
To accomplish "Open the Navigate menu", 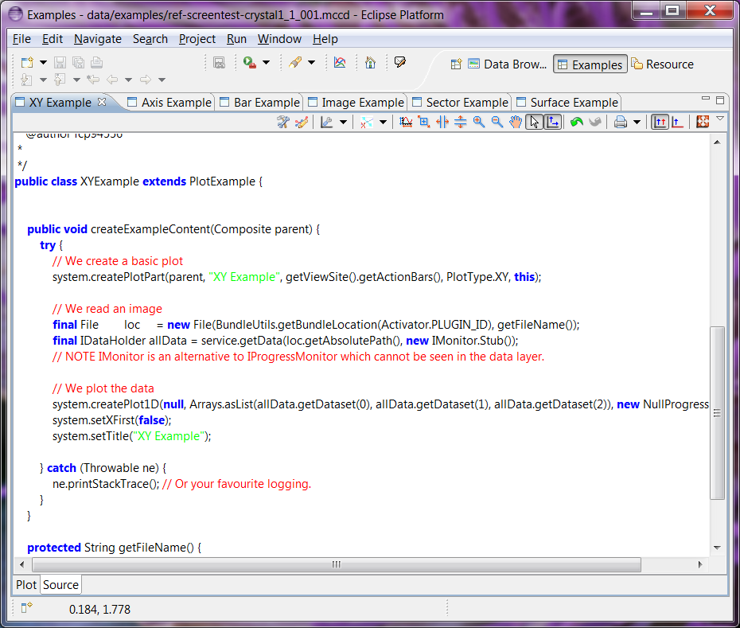I will [x=98, y=39].
